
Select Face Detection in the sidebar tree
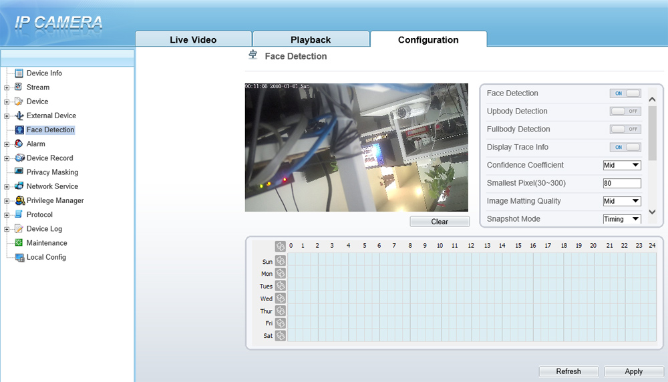(x=50, y=130)
